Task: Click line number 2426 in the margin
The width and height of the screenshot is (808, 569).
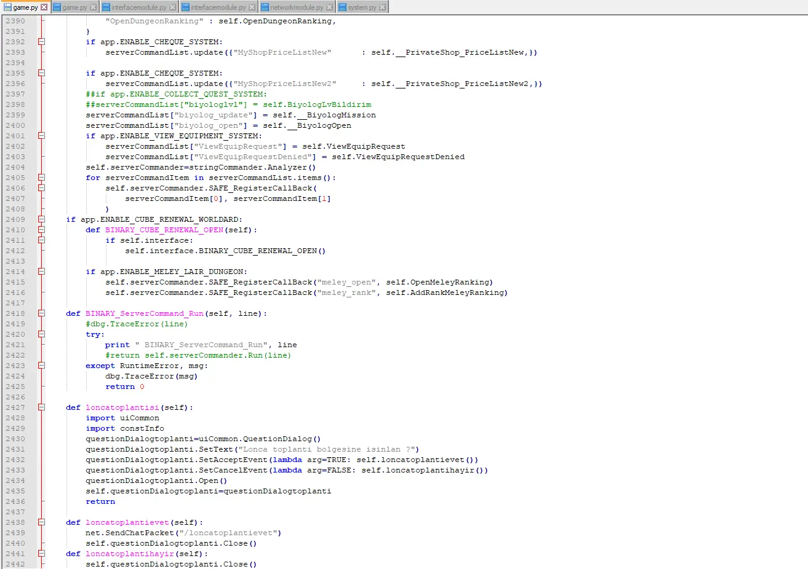Action: pos(15,397)
